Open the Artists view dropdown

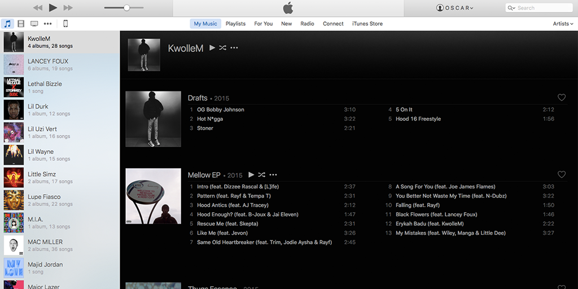pos(563,24)
